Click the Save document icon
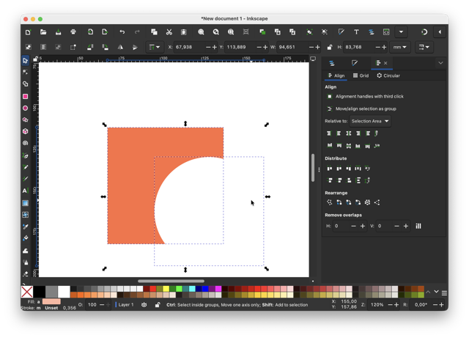Screen dimensions: 469x338 tap(59, 32)
